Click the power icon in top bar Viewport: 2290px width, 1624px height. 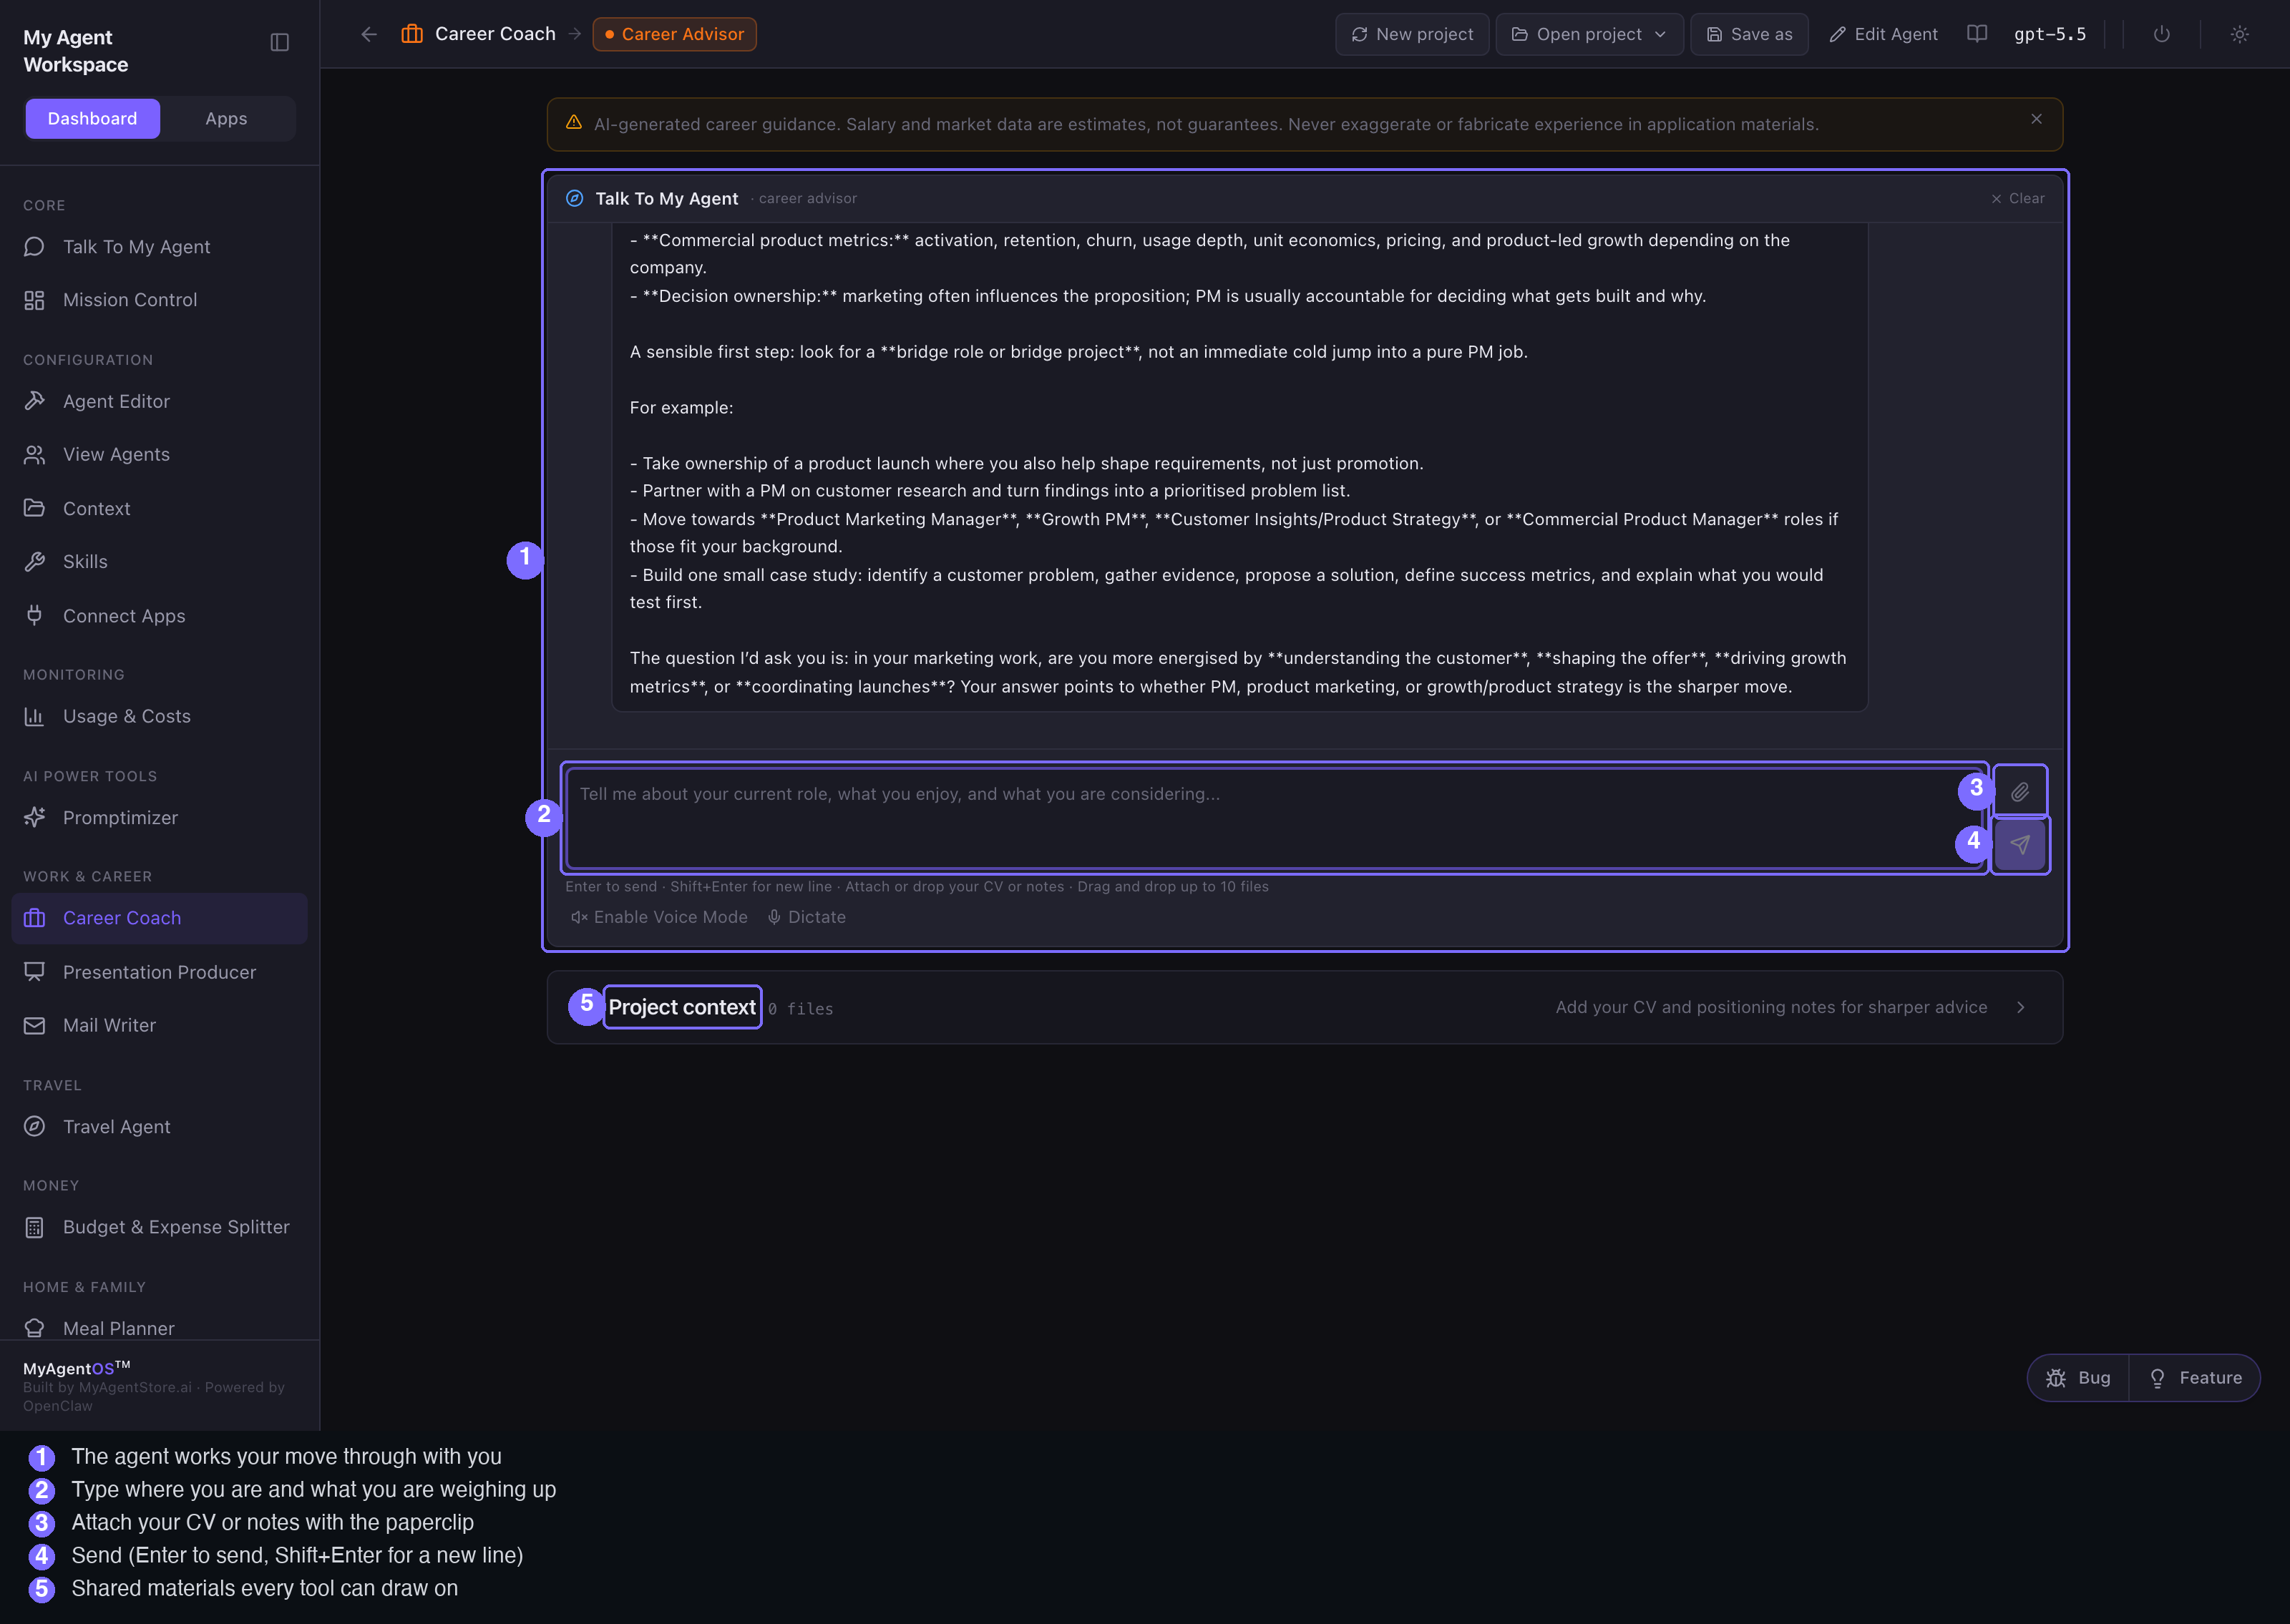(2162, 34)
